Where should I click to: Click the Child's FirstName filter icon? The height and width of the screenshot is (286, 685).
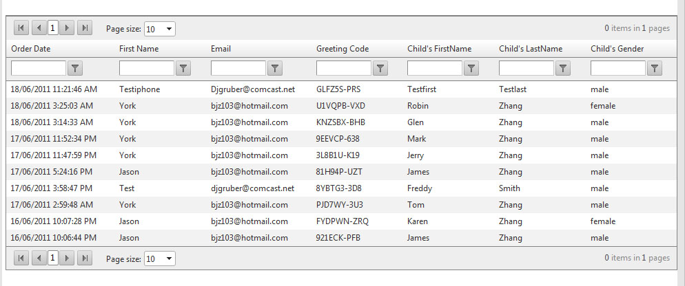[x=471, y=68]
